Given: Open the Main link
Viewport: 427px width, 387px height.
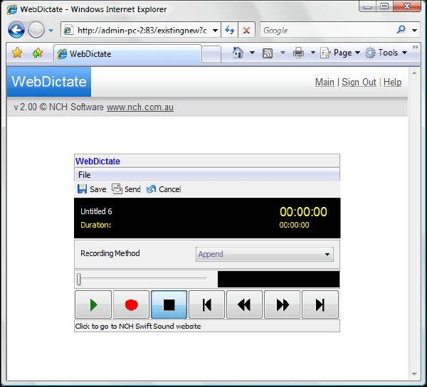Looking at the screenshot, I should [325, 83].
